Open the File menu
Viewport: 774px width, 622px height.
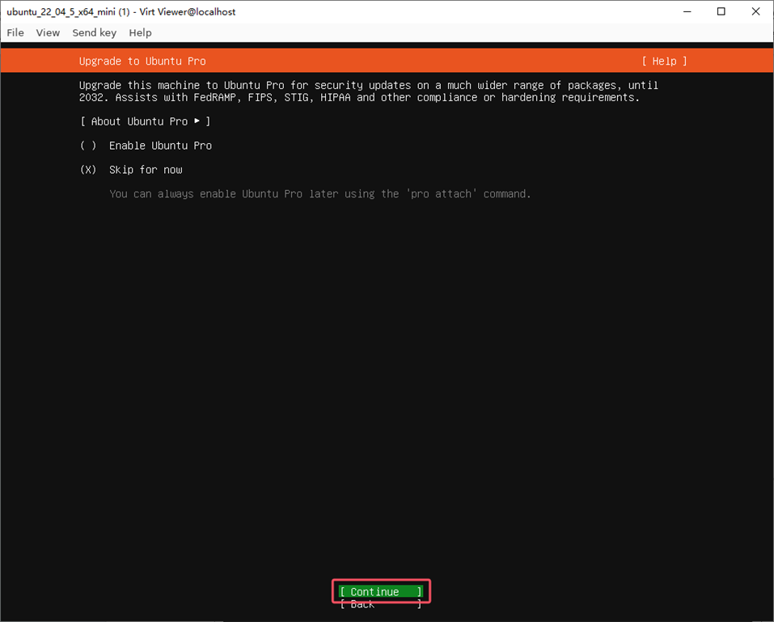click(x=15, y=32)
